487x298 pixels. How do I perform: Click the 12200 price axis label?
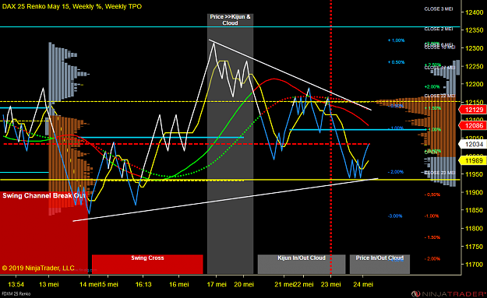coord(475,84)
